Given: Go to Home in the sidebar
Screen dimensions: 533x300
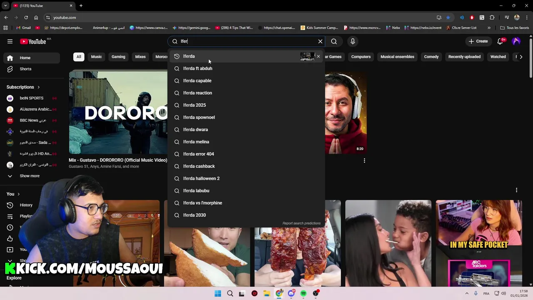Looking at the screenshot, I should coord(31,58).
